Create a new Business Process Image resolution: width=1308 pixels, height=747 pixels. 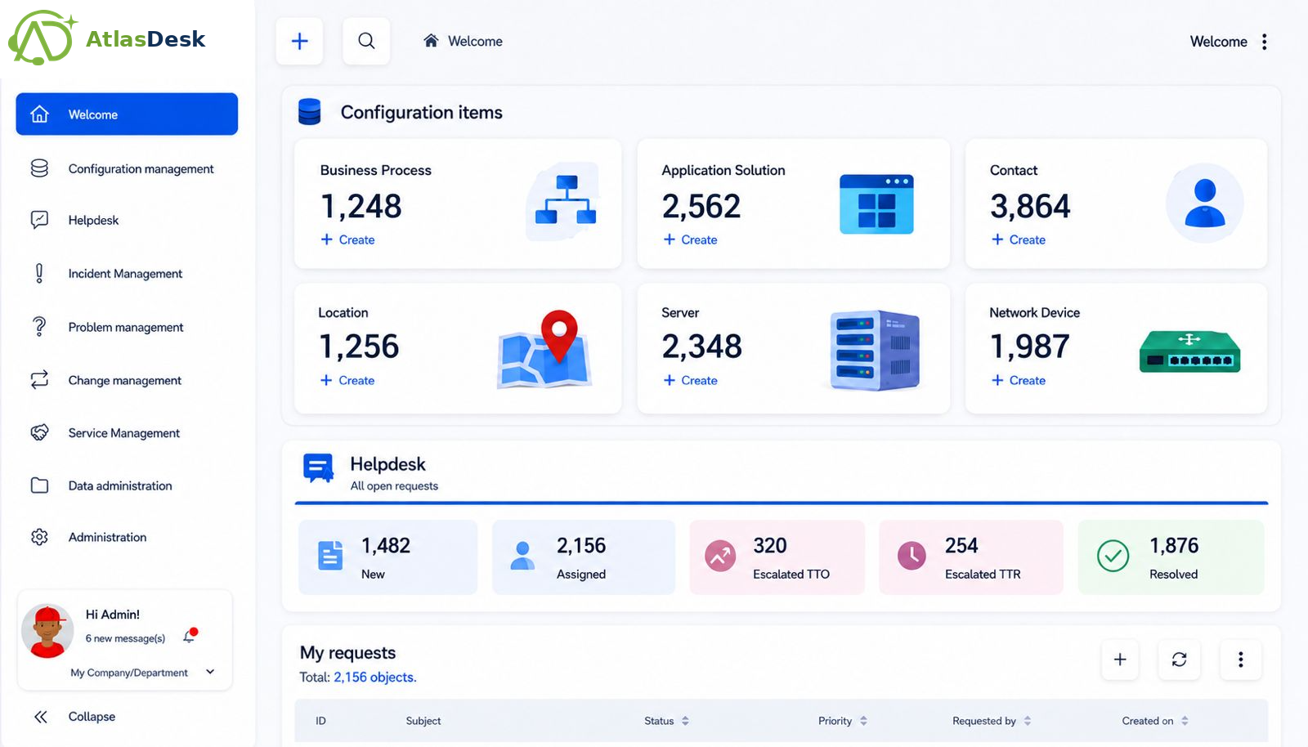348,239
